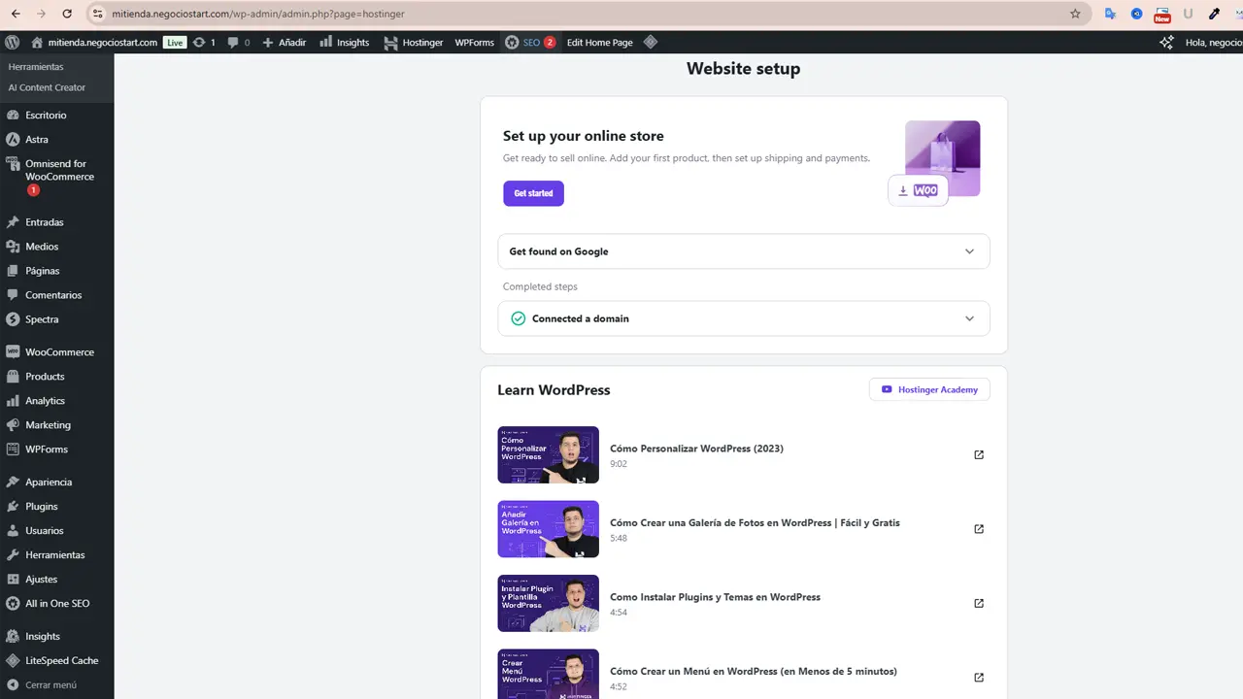Open the updates icon in admin bar

[x=199, y=42]
